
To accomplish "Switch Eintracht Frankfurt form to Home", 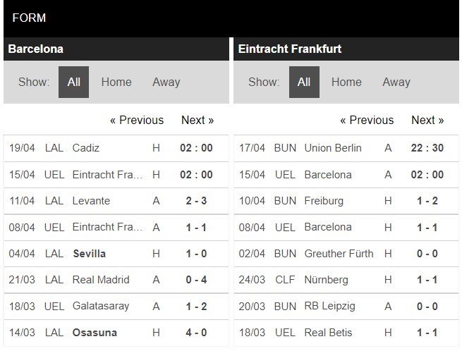I will [346, 82].
